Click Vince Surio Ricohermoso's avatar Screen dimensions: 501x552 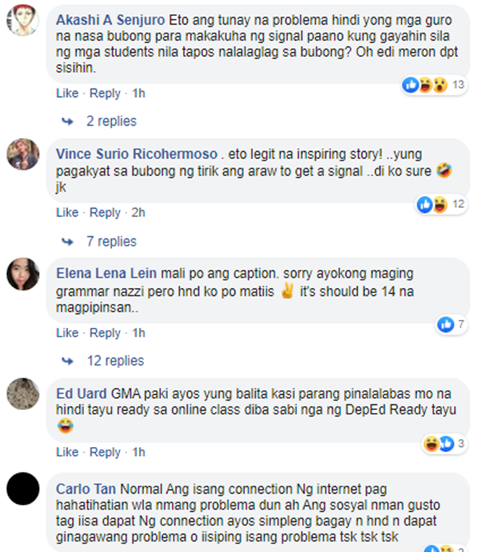pyautogui.click(x=23, y=154)
